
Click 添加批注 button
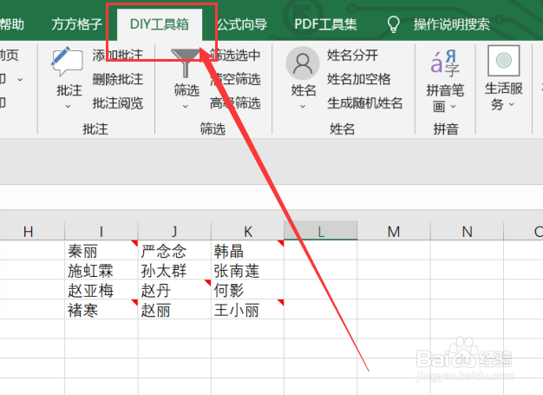point(118,55)
